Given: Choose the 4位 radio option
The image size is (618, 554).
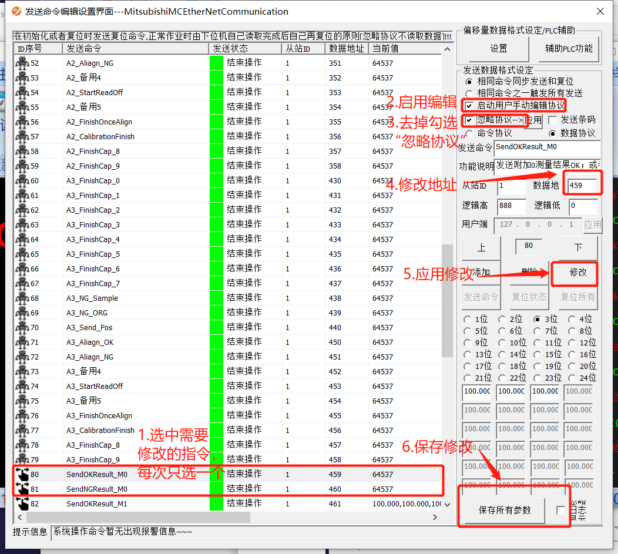Looking at the screenshot, I should click(572, 319).
